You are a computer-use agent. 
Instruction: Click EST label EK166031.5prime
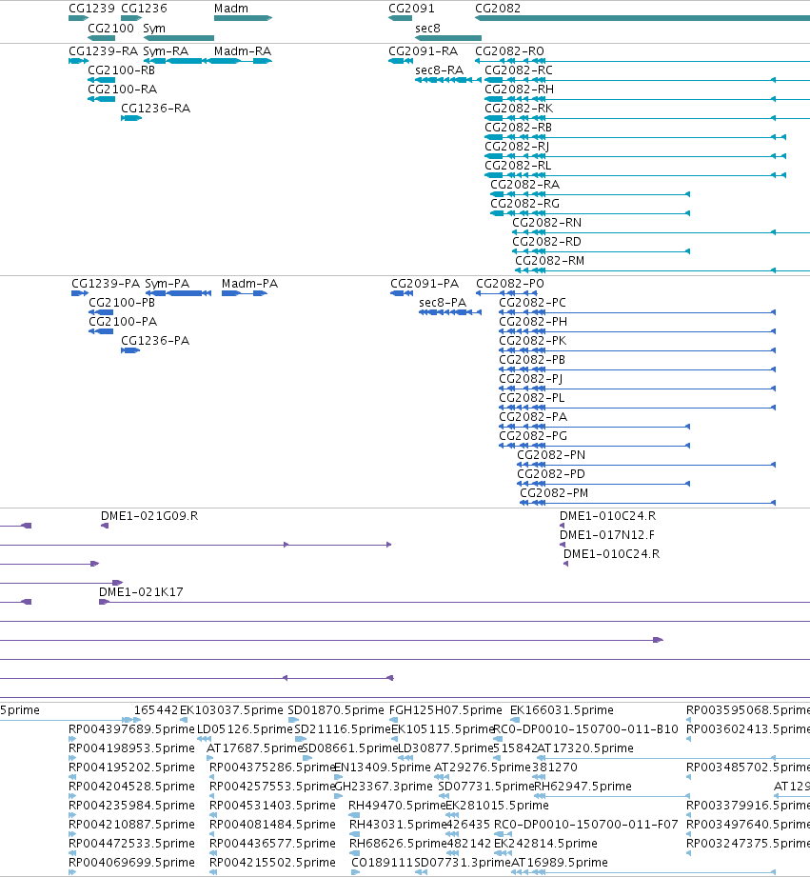tap(562, 710)
